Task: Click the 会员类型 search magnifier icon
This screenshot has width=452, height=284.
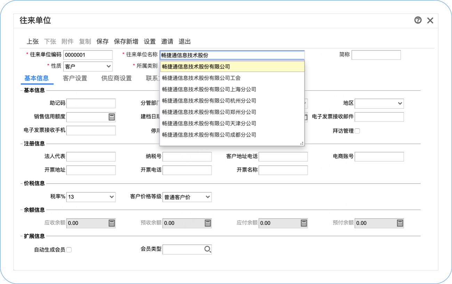Action: coord(208,249)
